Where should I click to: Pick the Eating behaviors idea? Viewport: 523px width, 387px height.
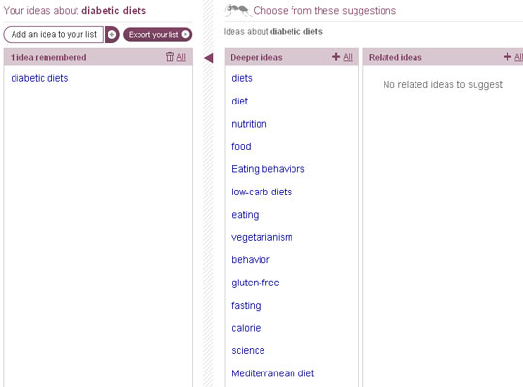[x=268, y=169]
